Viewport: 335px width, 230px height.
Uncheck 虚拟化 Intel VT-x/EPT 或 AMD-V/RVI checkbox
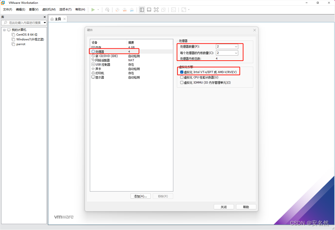click(x=182, y=72)
